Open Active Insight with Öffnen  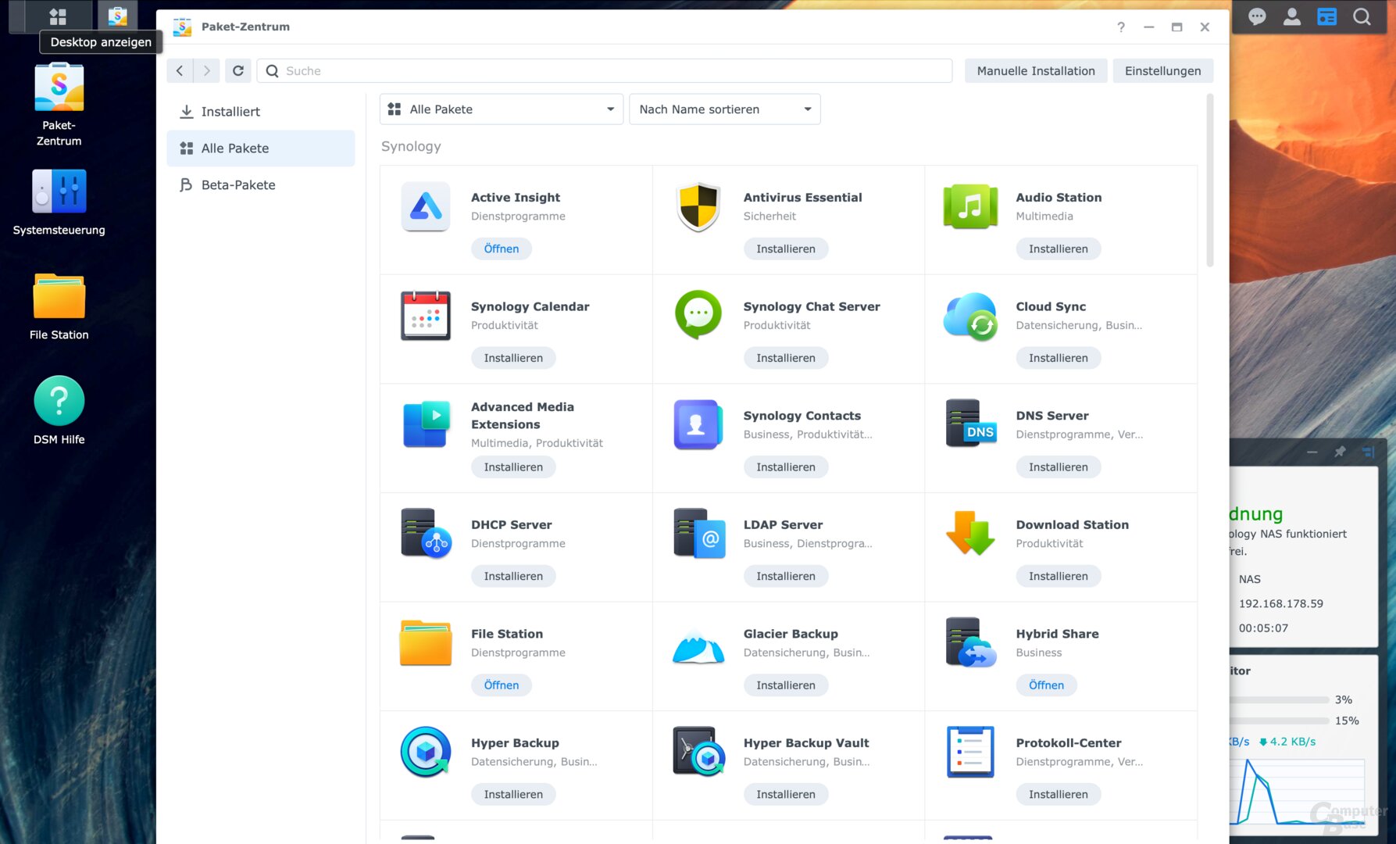point(502,249)
